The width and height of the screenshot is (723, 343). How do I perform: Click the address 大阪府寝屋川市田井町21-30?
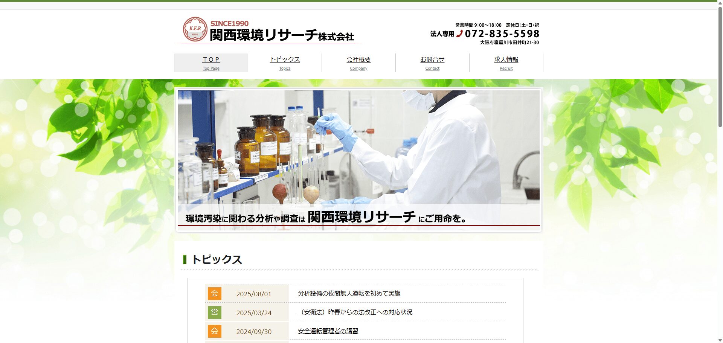point(509,43)
